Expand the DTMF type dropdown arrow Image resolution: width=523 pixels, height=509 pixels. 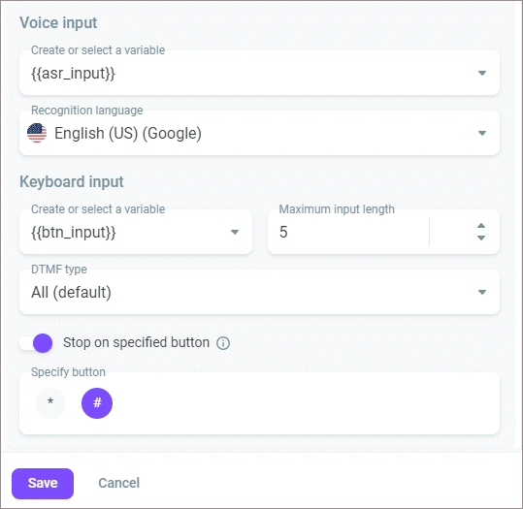click(482, 292)
